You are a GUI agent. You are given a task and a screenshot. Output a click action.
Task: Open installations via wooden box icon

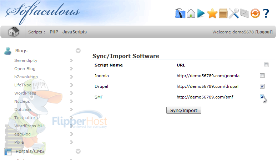223,14
